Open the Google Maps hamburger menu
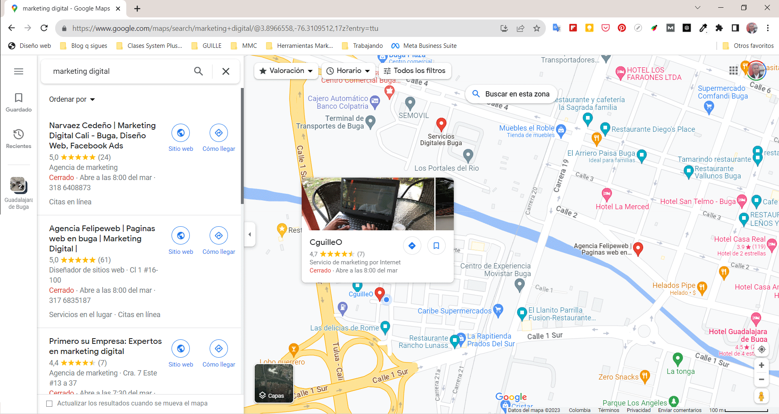Viewport: 779px width, 414px height. coord(19,71)
